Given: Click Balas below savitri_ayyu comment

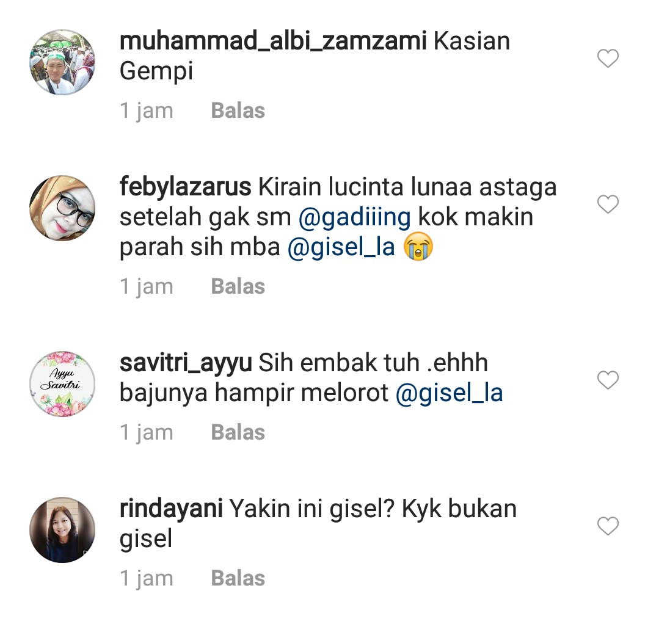Looking at the screenshot, I should pos(238,432).
